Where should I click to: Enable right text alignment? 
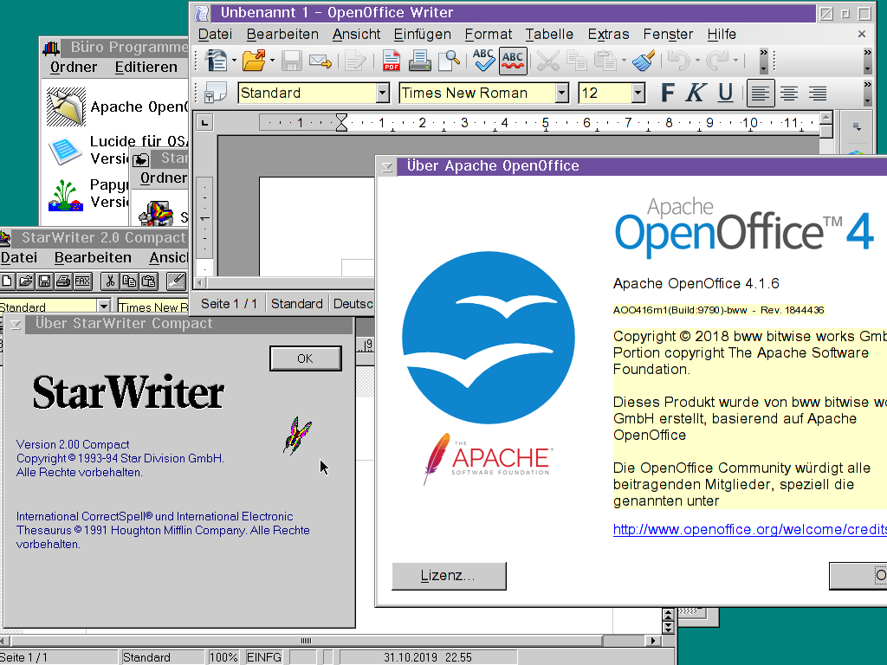[x=818, y=93]
